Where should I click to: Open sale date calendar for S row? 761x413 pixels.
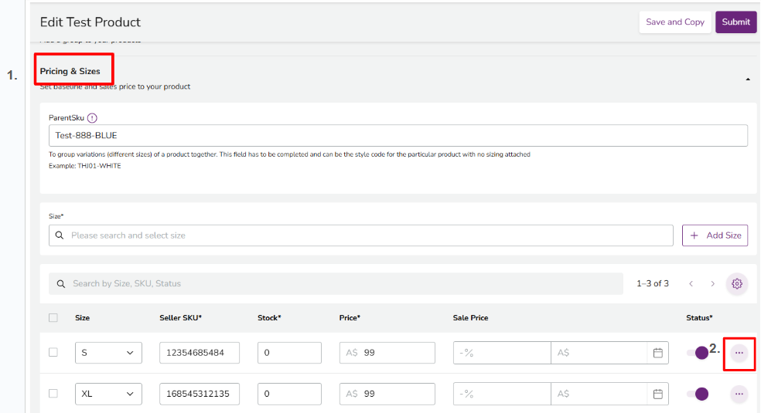(x=658, y=353)
